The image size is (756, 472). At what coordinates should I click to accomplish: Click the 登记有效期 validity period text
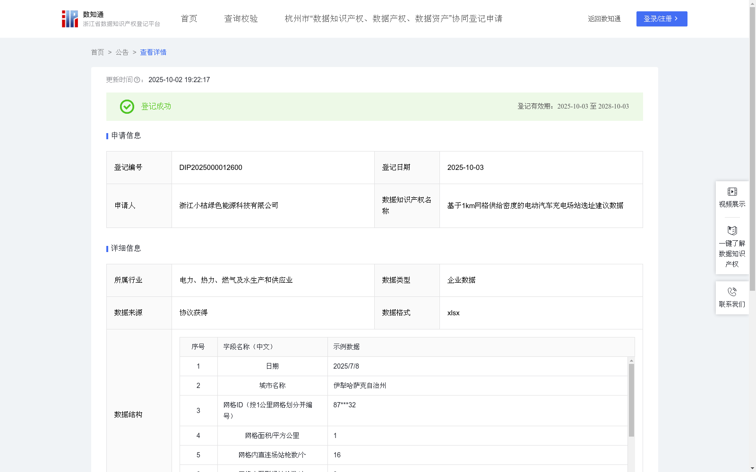tap(573, 107)
